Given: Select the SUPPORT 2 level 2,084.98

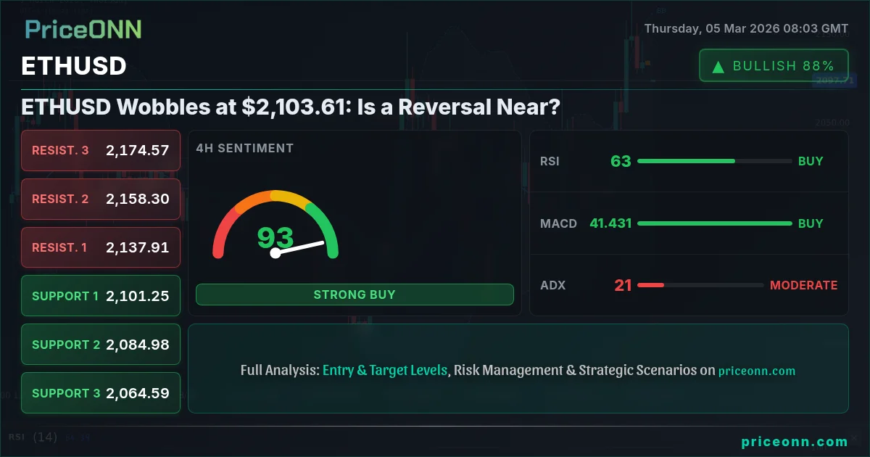Looking at the screenshot, I should pos(101,345).
